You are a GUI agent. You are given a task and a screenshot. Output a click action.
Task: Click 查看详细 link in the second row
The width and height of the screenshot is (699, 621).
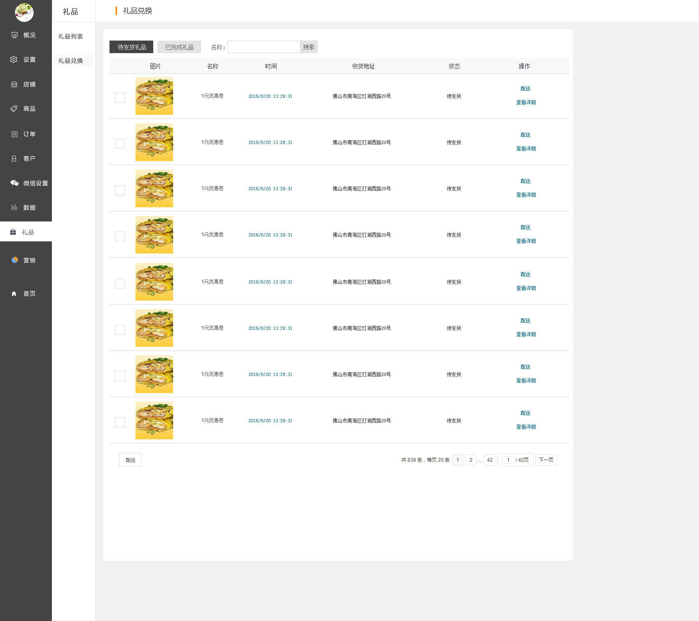click(x=526, y=149)
